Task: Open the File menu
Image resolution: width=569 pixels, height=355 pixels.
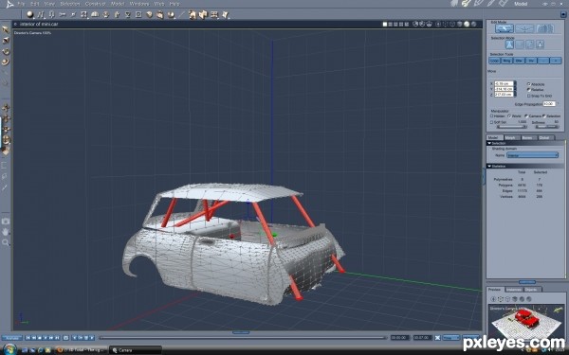Action: point(21,4)
